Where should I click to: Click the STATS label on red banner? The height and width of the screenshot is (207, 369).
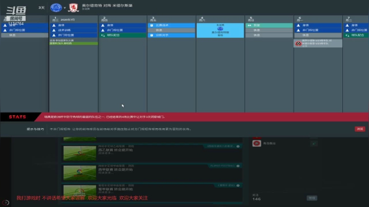coord(17,117)
